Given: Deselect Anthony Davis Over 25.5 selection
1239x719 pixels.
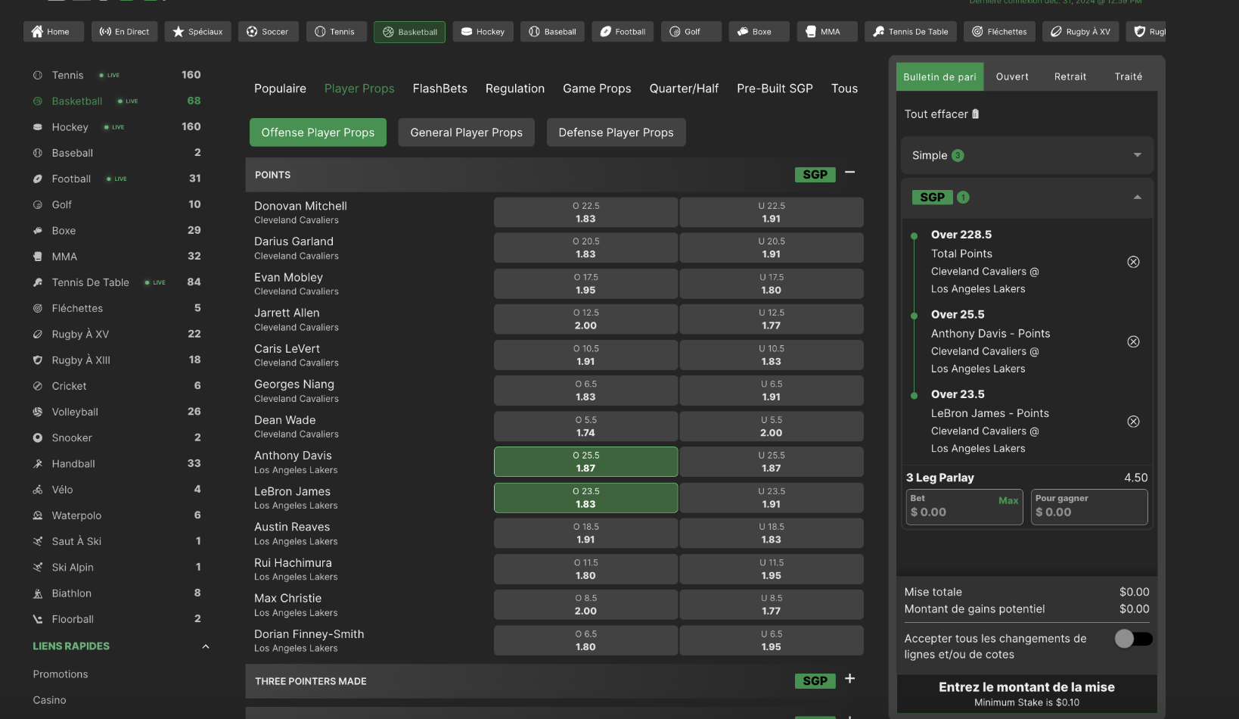Looking at the screenshot, I should [x=585, y=462].
